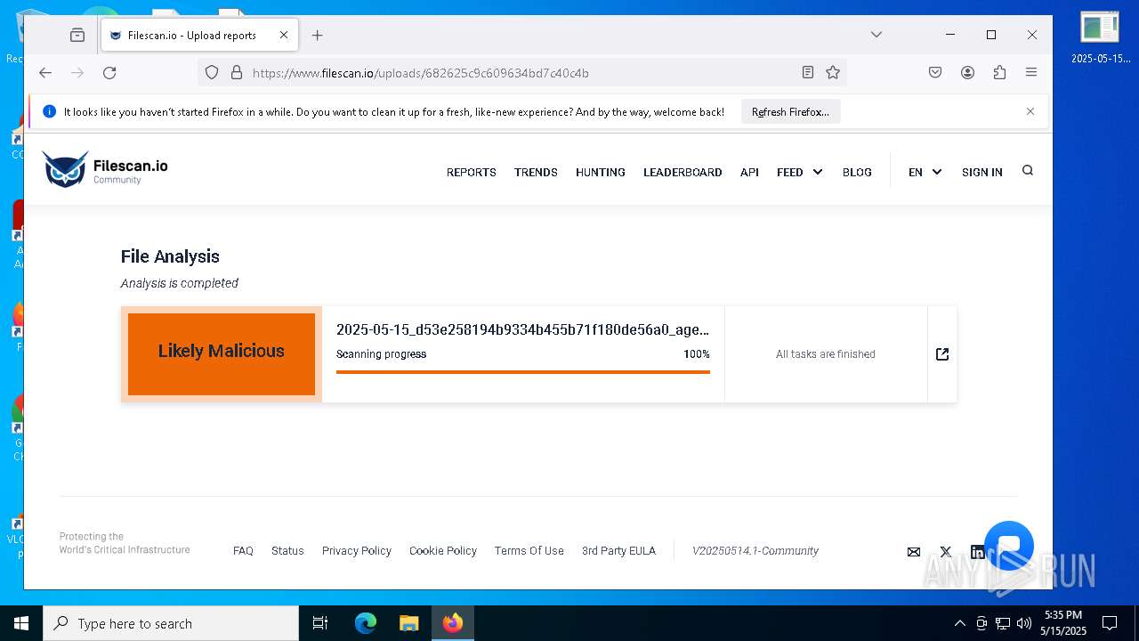This screenshot has width=1139, height=641.
Task: Expand the FEED dropdown menu
Action: point(799,172)
